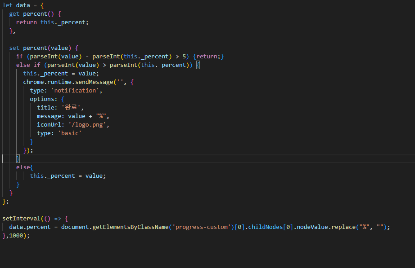This screenshot has height=268, width=415.
Task: Click 'childNodes[0]' accessor
Action: pyautogui.click(x=271, y=227)
